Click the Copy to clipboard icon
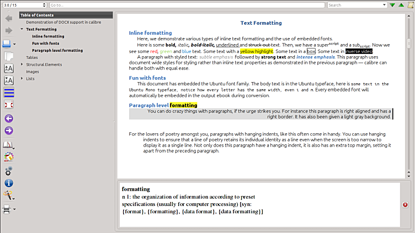The height and width of the screenshot is (233, 415). tap(9, 56)
